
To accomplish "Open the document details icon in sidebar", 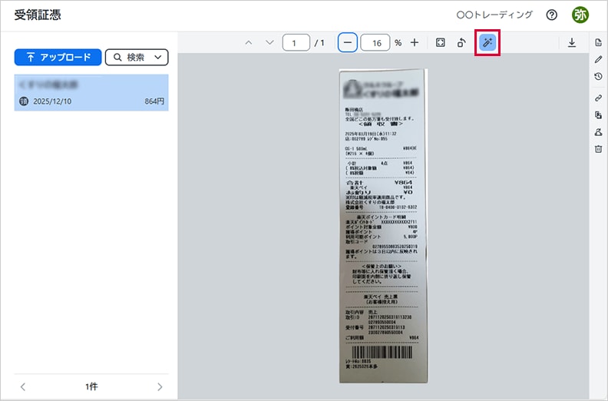I will point(598,41).
